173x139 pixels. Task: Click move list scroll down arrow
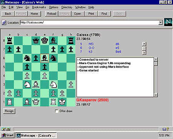coord(144,53)
